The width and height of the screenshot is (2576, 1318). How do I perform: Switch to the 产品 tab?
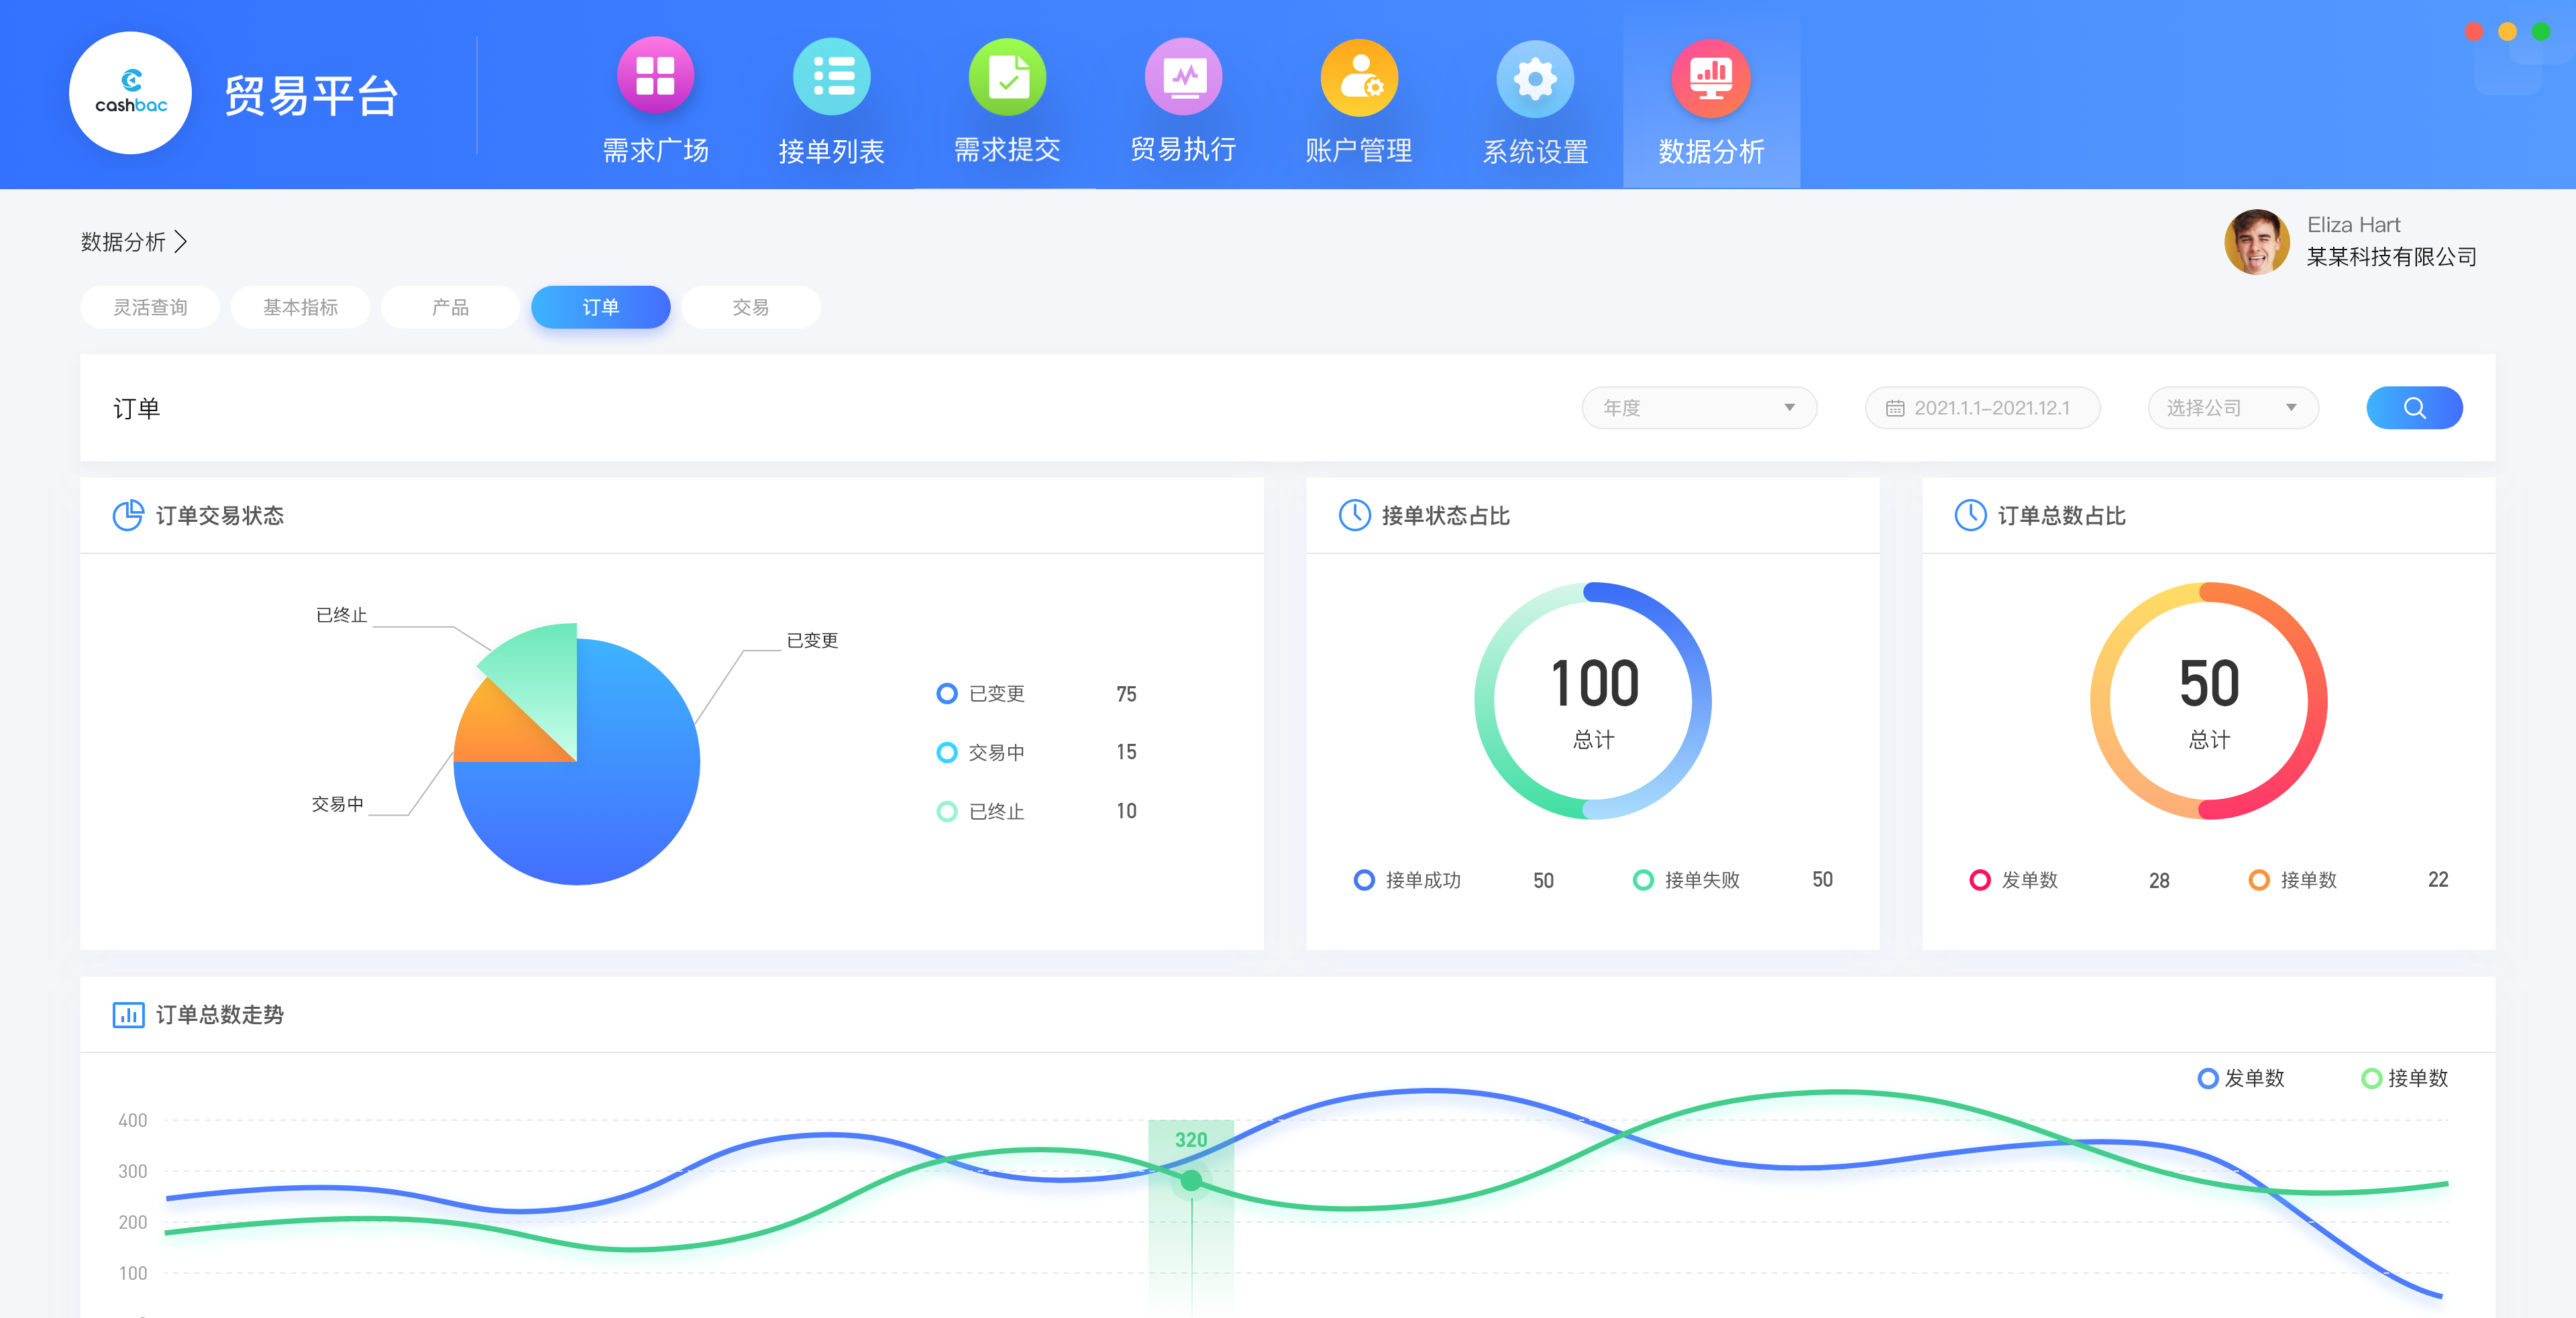450,307
